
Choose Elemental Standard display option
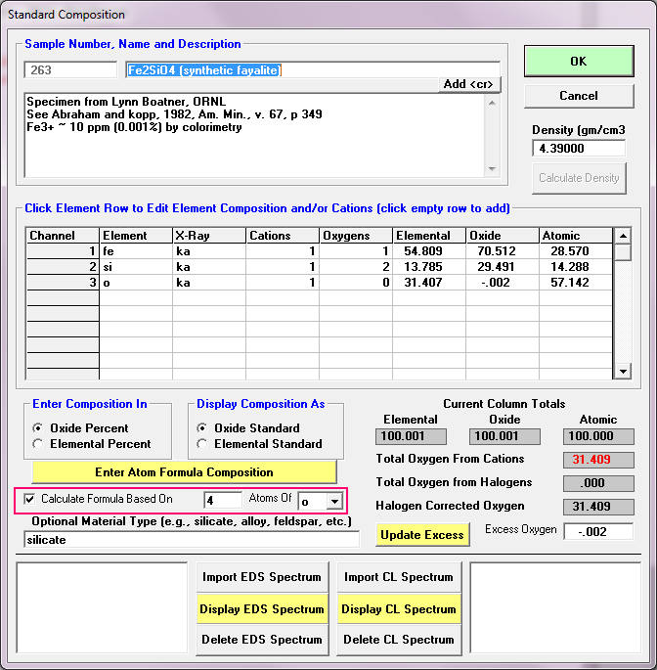(202, 444)
